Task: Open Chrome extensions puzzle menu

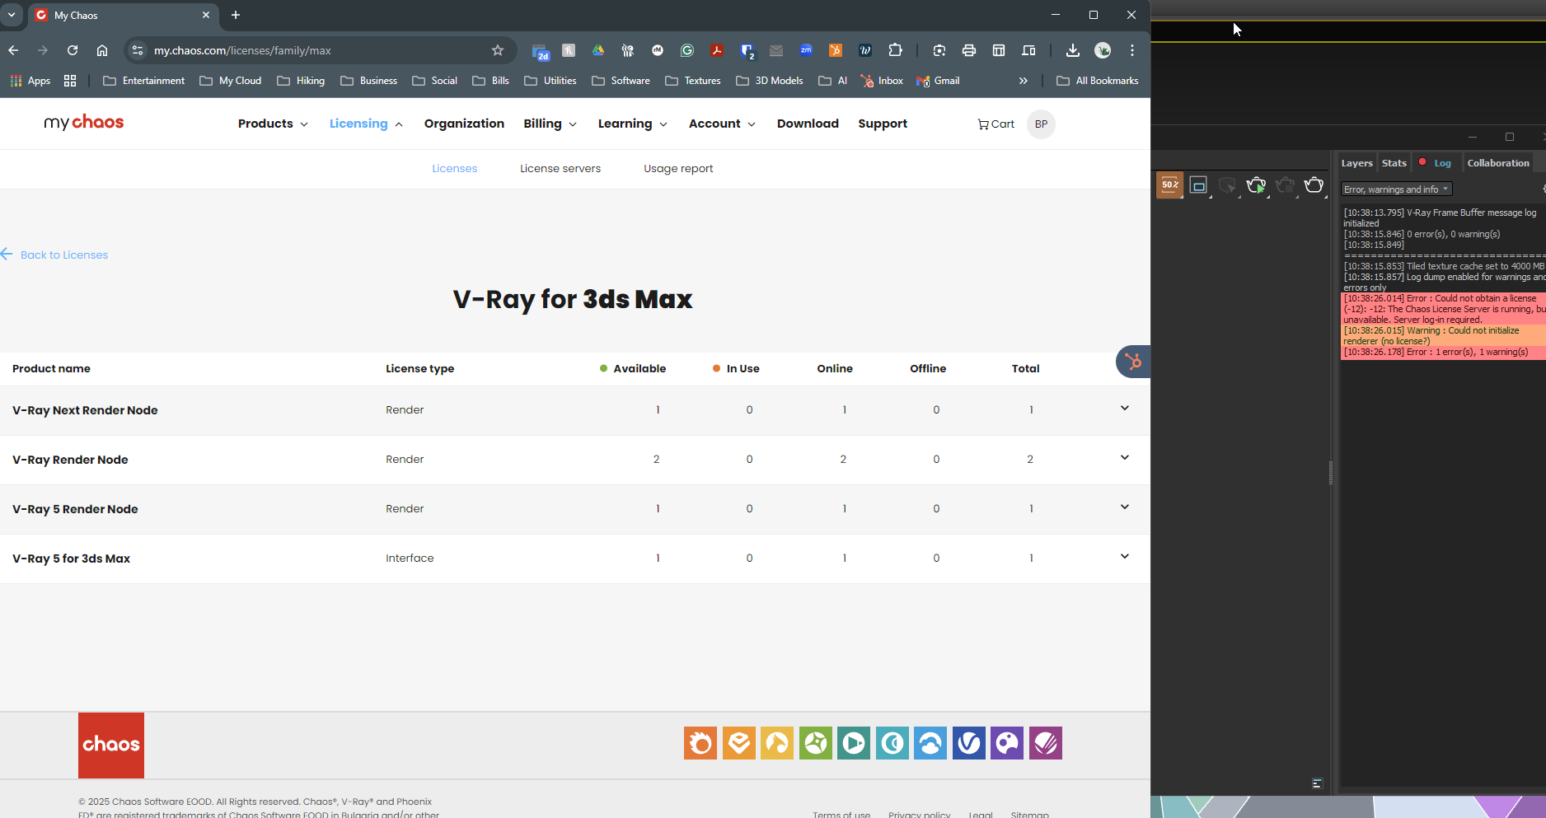Action: pyautogui.click(x=895, y=50)
